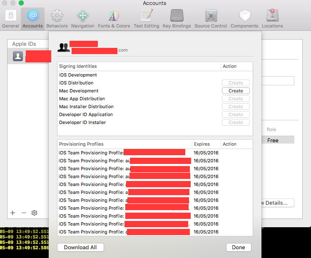The image size is (311, 258).
Task: Click the green zoom window button
Action: click(x=21, y=3)
